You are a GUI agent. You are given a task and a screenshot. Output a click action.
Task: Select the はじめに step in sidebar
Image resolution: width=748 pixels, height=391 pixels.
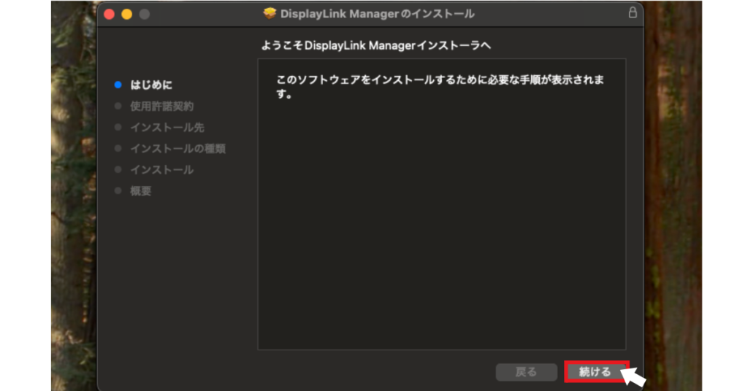[151, 85]
